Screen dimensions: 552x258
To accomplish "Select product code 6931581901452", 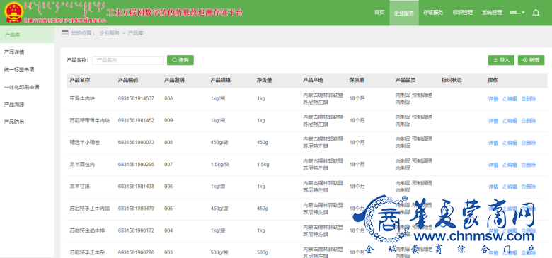I will 136,120.
